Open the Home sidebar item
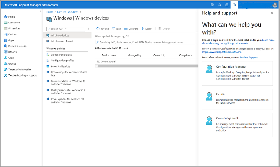The image size is (280, 167). (10, 17)
